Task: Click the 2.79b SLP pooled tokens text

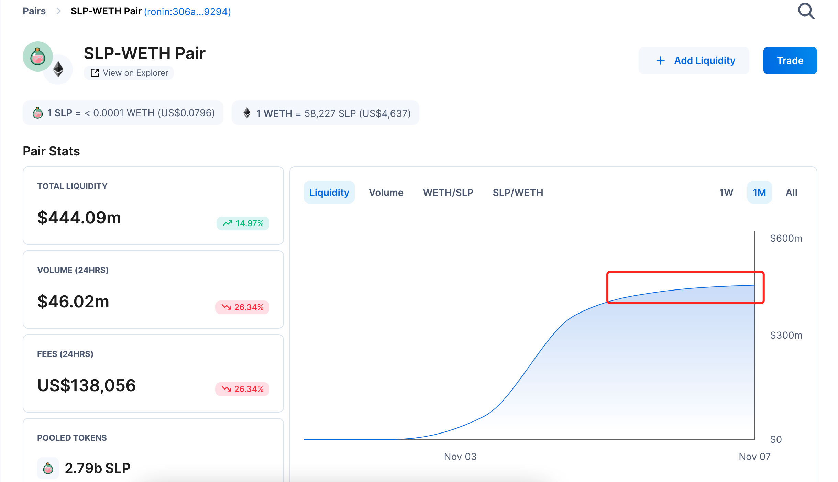Action: point(98,468)
